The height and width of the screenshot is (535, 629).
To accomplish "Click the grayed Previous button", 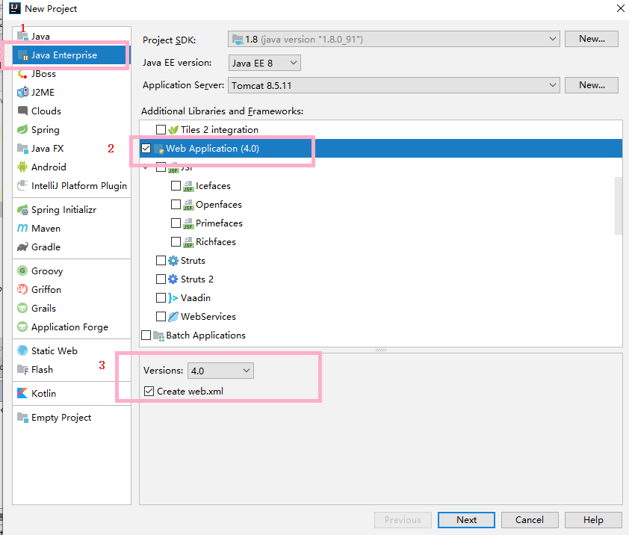I will pos(403,520).
